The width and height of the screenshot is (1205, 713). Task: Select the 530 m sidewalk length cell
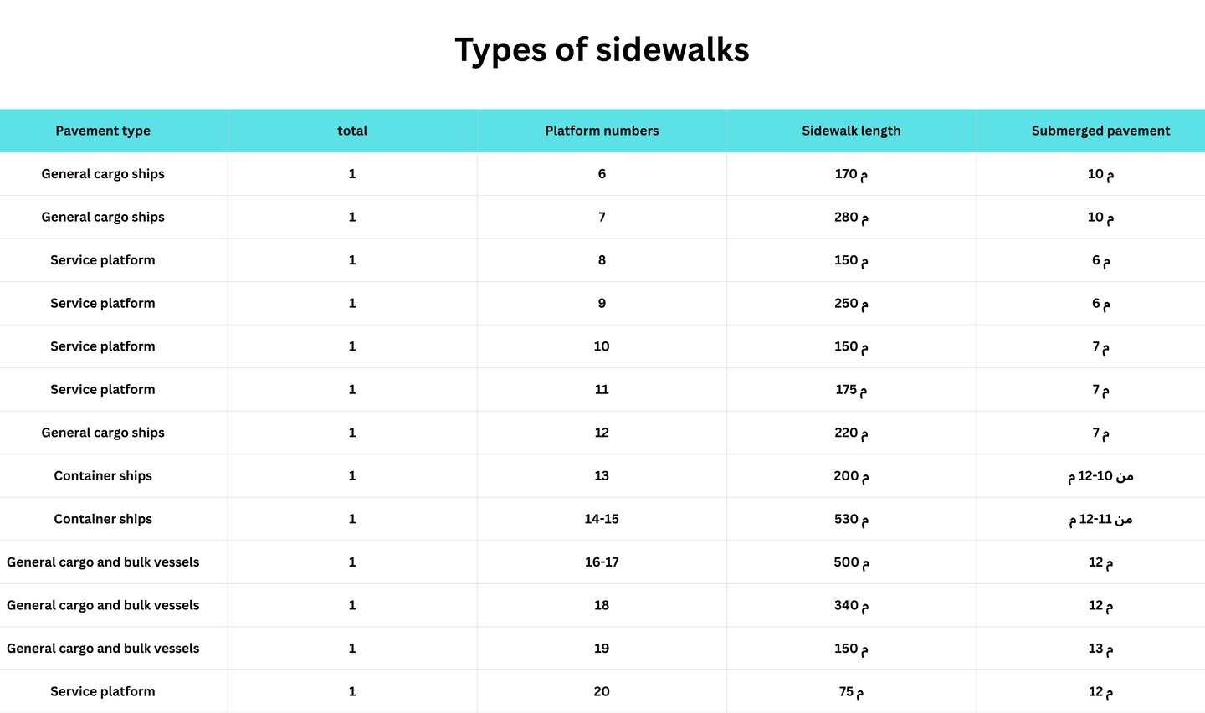click(x=851, y=519)
